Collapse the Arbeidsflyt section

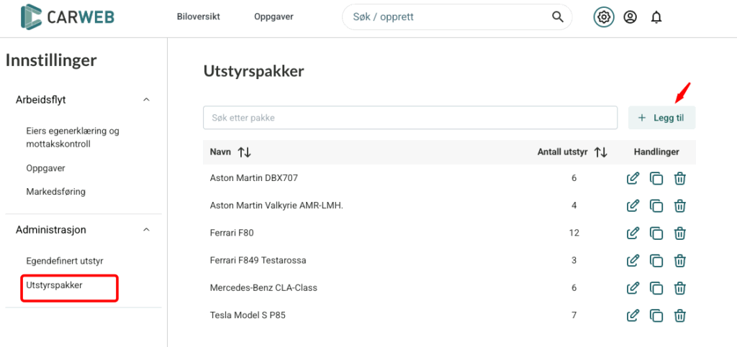(x=146, y=100)
